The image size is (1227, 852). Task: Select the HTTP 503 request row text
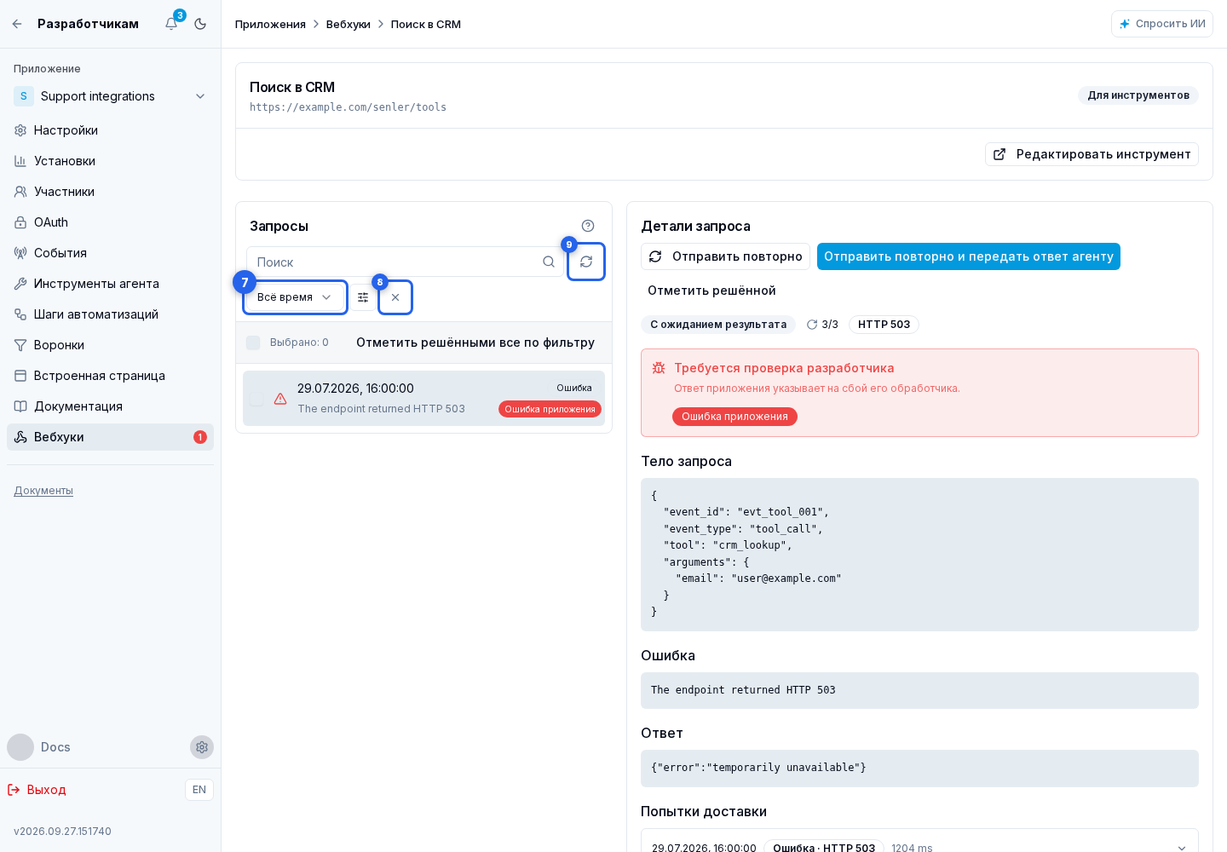382,409
